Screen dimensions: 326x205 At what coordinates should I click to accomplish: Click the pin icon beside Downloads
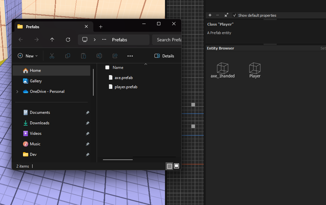pos(87,123)
